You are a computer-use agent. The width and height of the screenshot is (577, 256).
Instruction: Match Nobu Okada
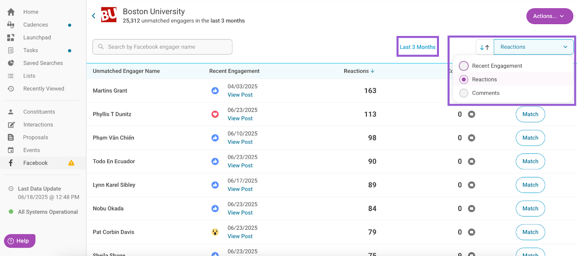(530, 208)
